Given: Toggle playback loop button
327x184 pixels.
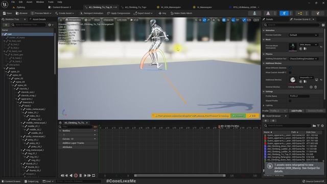Looking at the screenshot, I should click(x=94, y=176).
